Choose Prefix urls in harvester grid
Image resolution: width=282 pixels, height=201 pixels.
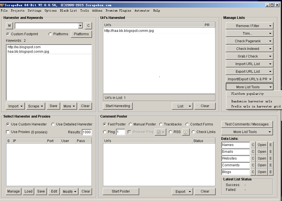tap(256, 106)
